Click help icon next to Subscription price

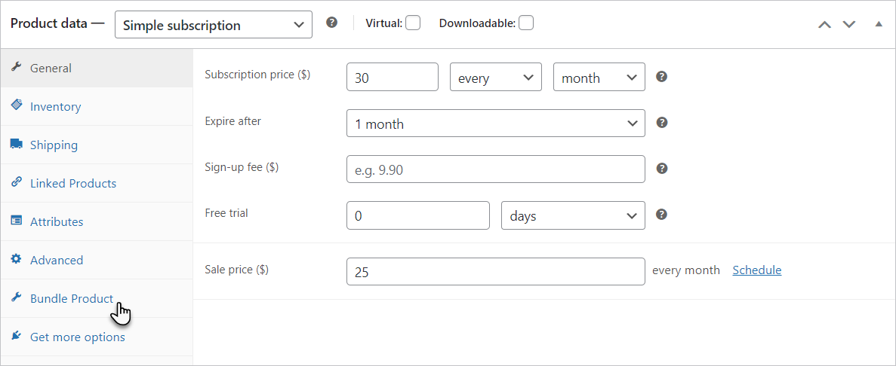point(662,76)
